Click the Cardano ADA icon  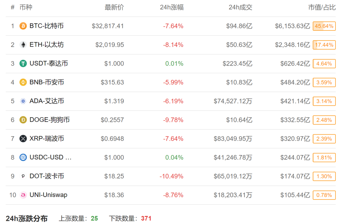23,101
